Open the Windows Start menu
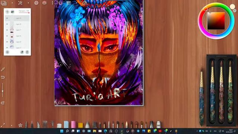The image size is (238, 134). coord(62,131)
